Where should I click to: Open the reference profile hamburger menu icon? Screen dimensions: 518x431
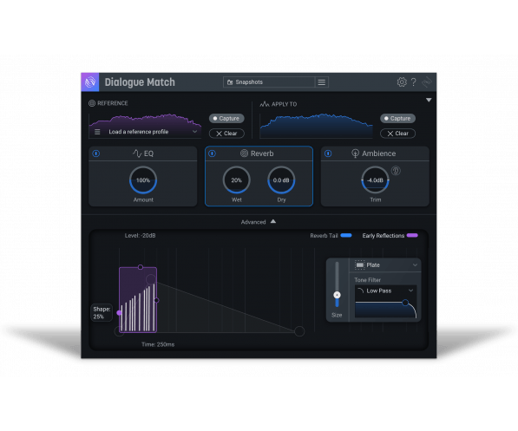[97, 132]
